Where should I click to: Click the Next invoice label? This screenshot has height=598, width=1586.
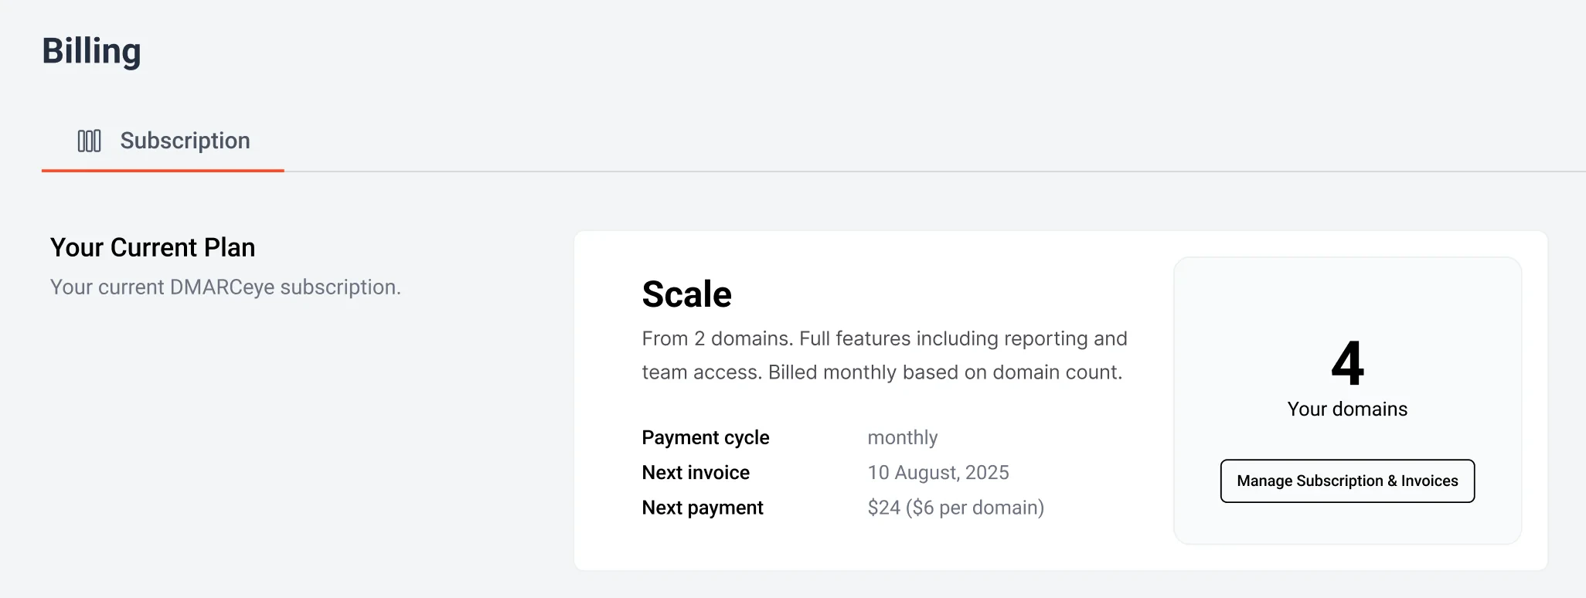[696, 472]
